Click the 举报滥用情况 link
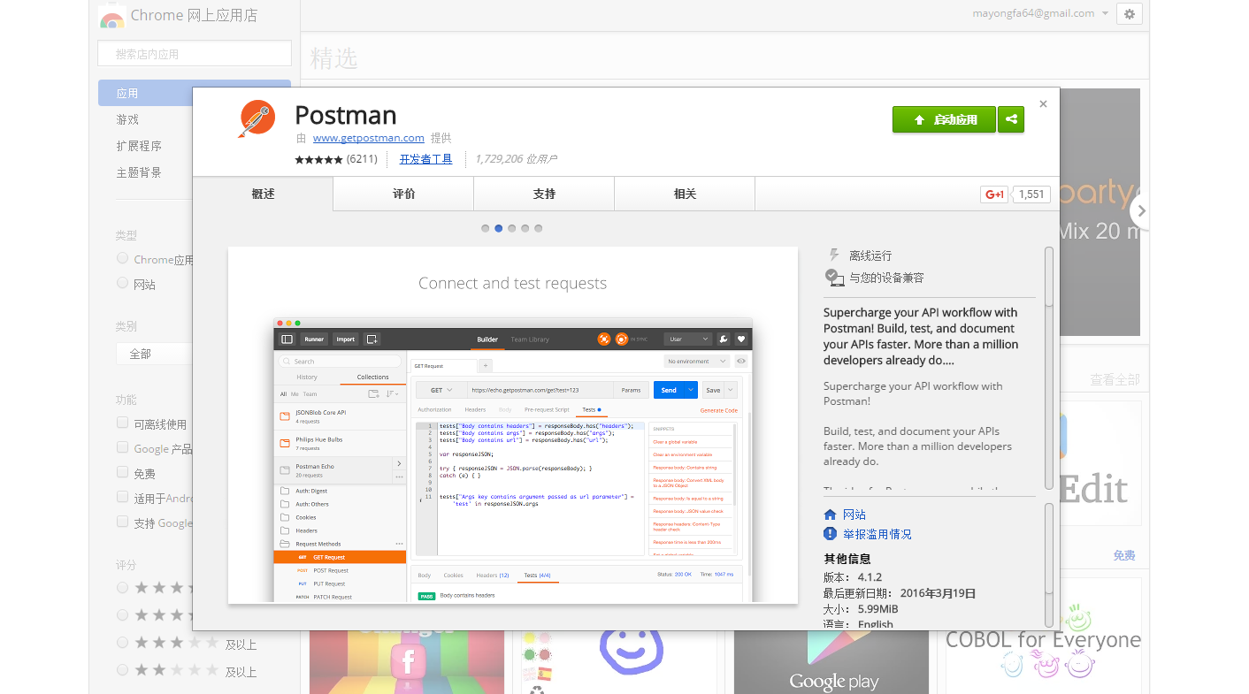This screenshot has width=1249, height=694. pos(877,534)
